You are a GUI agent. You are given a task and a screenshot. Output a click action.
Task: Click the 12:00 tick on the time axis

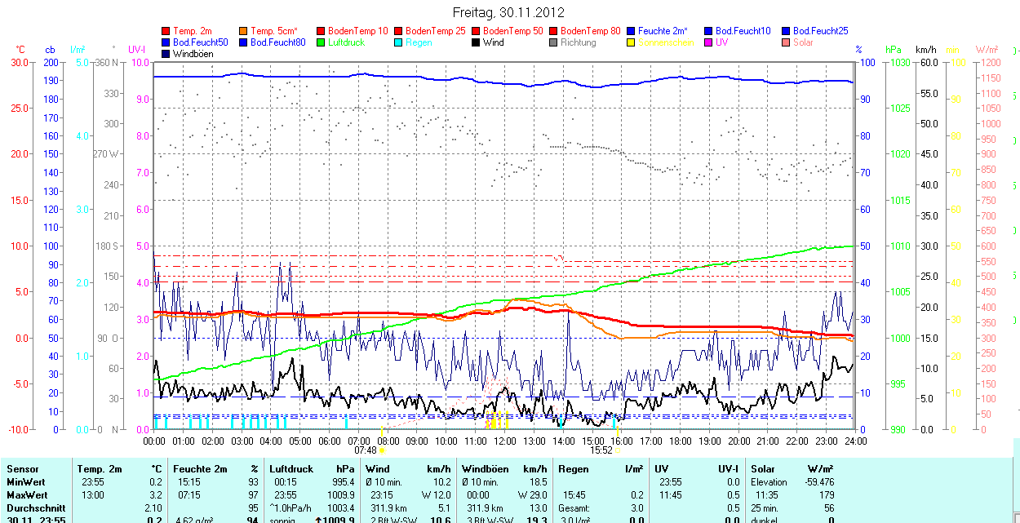coord(505,441)
